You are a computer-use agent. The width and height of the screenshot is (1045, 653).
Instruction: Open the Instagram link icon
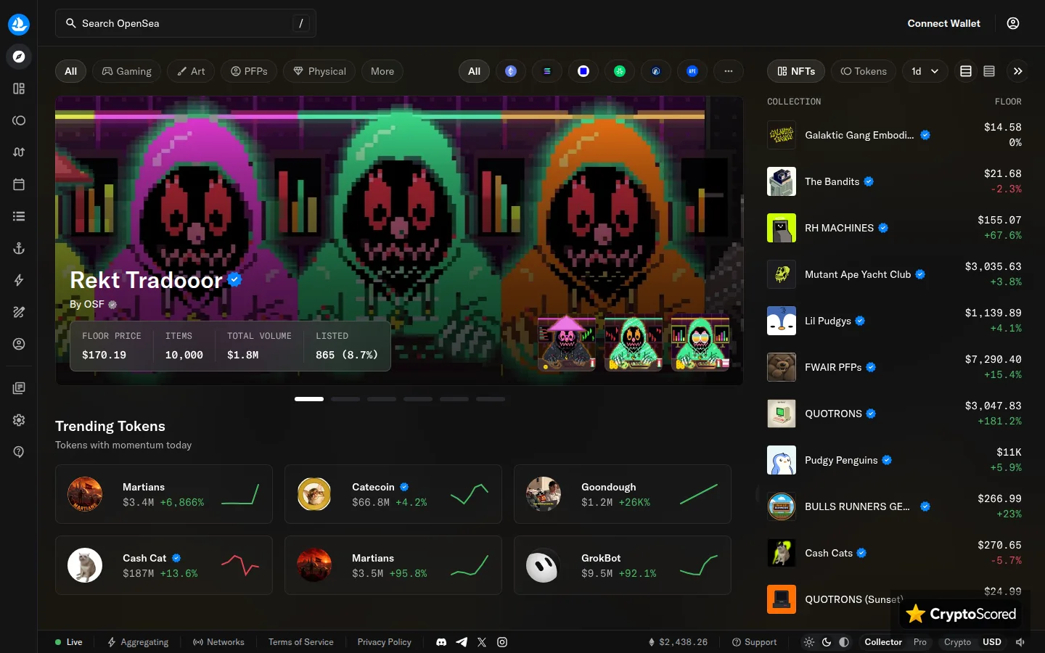tap(502, 642)
